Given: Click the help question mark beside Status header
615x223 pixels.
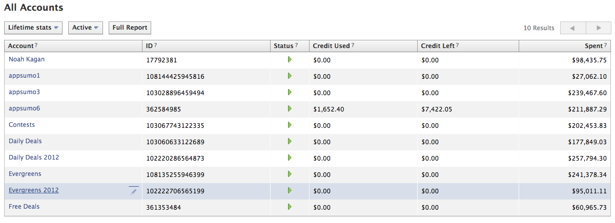Looking at the screenshot, I should pos(296,46).
